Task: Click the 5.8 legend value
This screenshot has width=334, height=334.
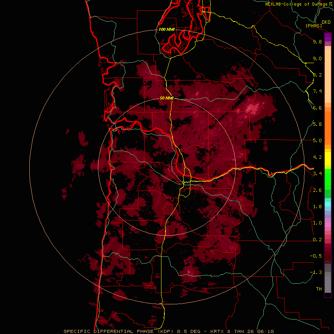Action: [317, 124]
